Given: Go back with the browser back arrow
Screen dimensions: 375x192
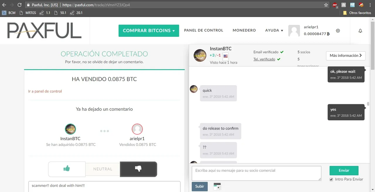Looking at the screenshot, I should (4, 5).
